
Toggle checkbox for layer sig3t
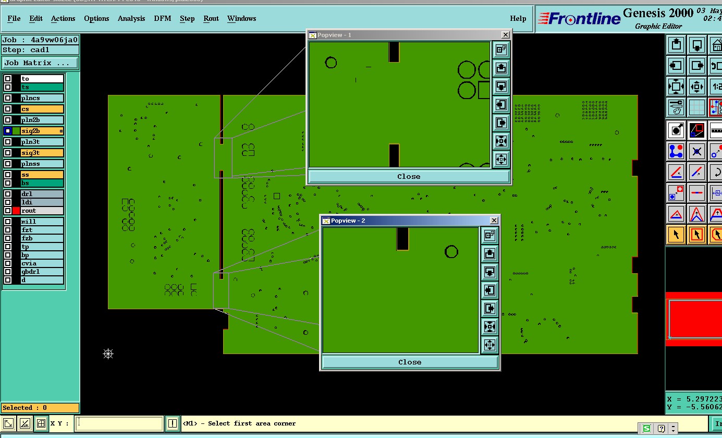[x=8, y=153]
